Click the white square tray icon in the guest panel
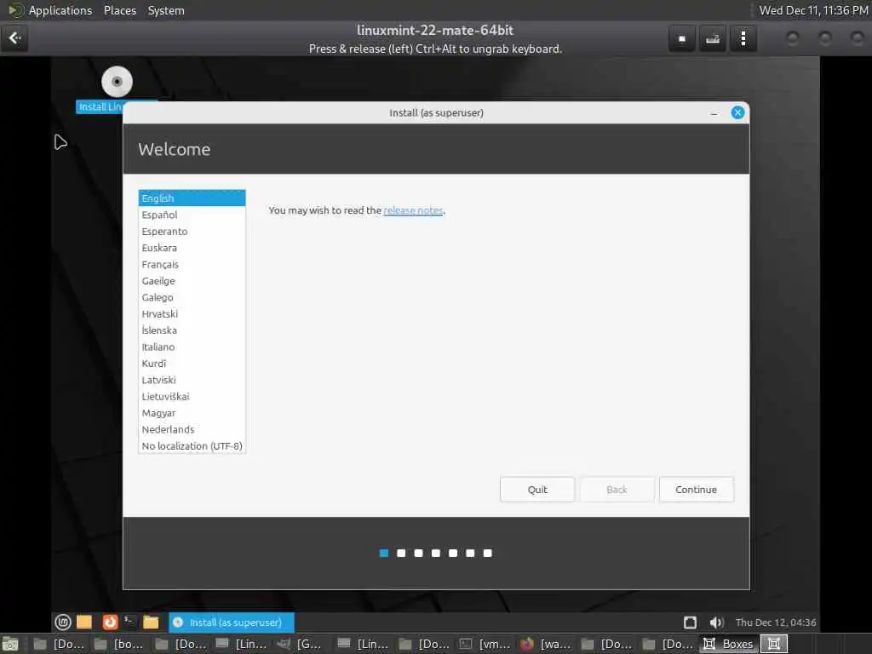Viewport: 872px width, 654px height. (x=690, y=622)
